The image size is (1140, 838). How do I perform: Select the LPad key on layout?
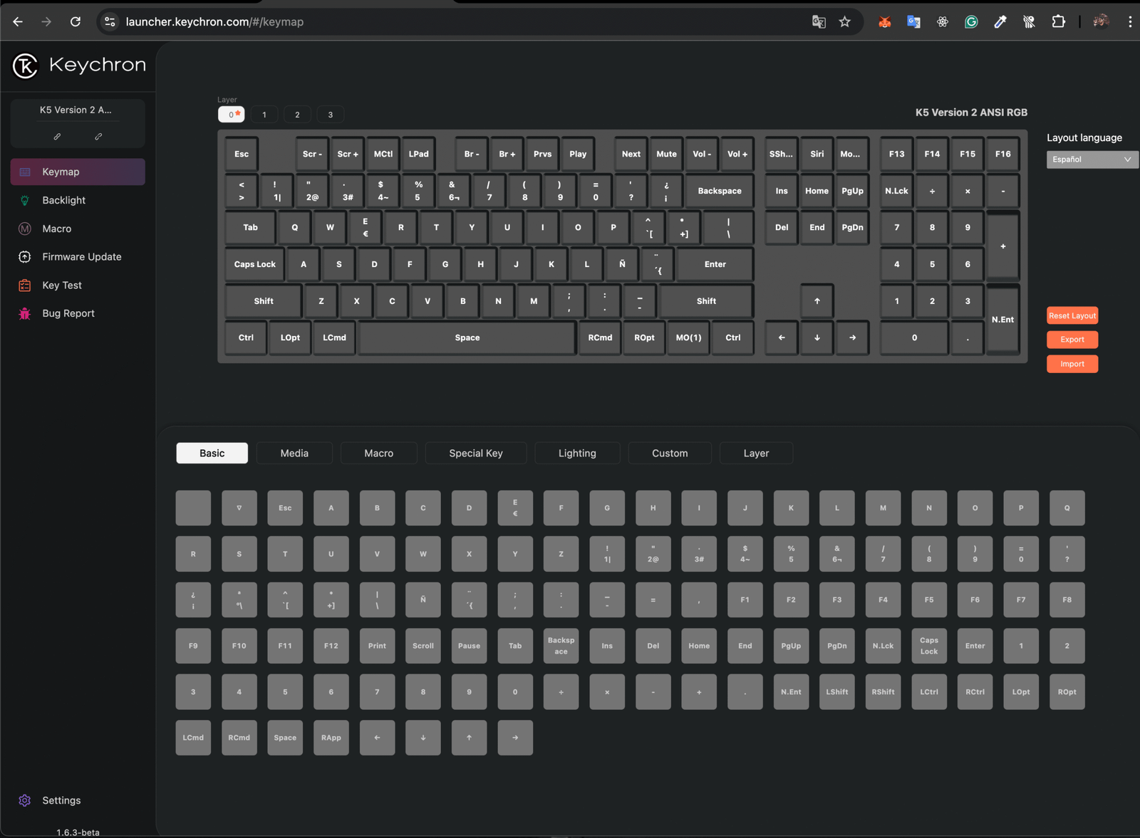(419, 154)
